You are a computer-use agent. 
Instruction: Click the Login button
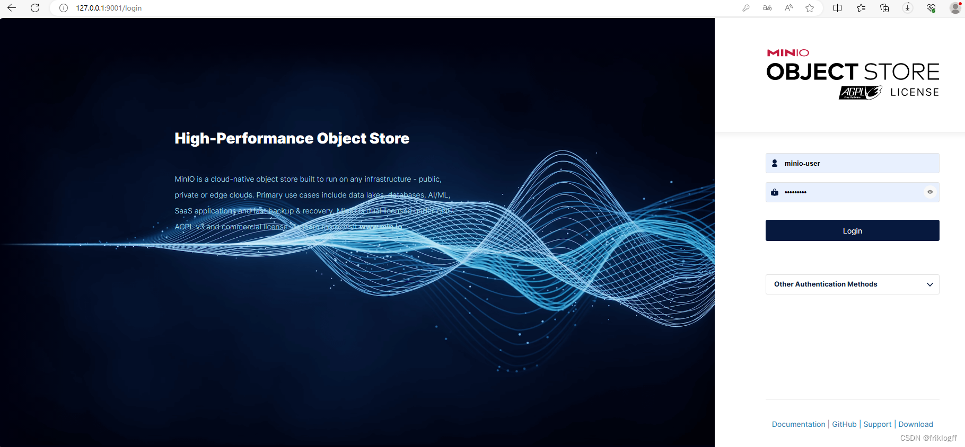pyautogui.click(x=853, y=230)
